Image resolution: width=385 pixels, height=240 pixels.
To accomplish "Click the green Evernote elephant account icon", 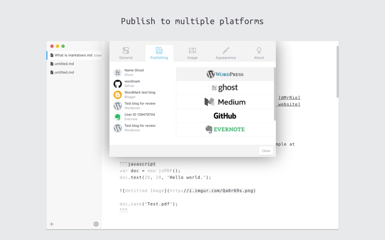I will coord(117,117).
